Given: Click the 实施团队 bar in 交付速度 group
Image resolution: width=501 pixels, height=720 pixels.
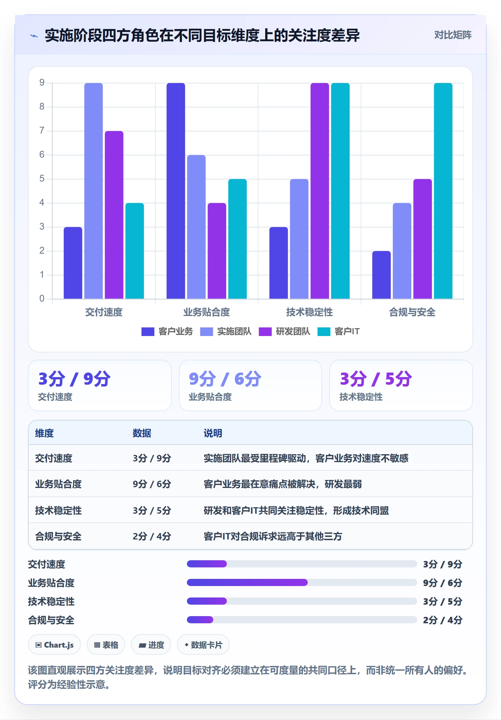Looking at the screenshot, I should tap(93, 191).
